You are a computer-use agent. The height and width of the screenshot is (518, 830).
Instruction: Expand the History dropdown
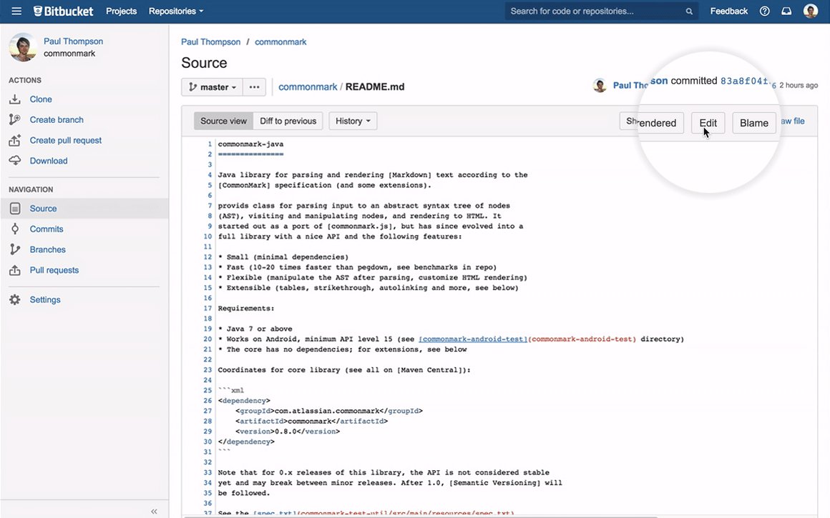coord(353,121)
